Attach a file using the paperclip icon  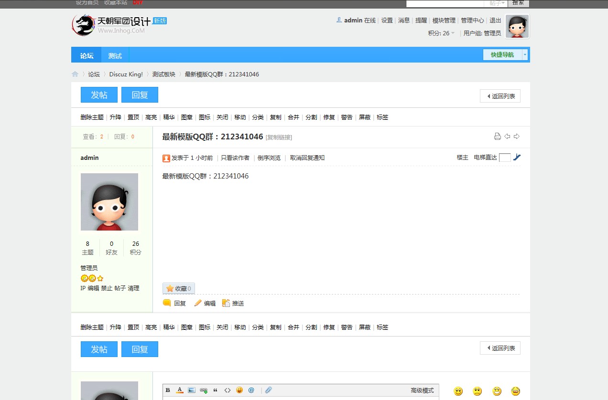pyautogui.click(x=268, y=390)
